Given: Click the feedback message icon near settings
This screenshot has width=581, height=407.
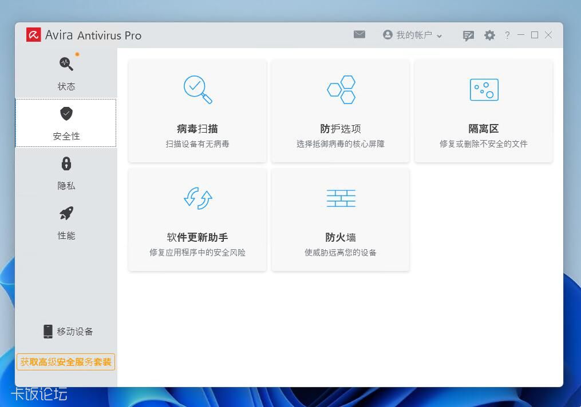Looking at the screenshot, I should click(x=468, y=35).
